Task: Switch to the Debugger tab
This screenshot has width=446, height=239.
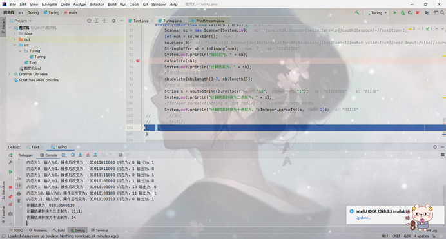Action: [x=26, y=155]
